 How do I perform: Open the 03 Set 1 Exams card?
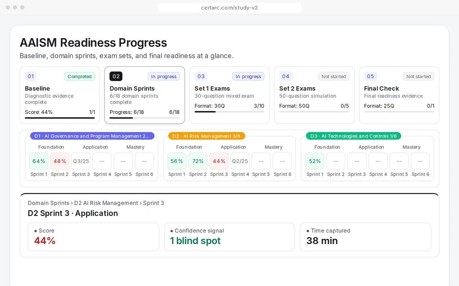pos(229,95)
